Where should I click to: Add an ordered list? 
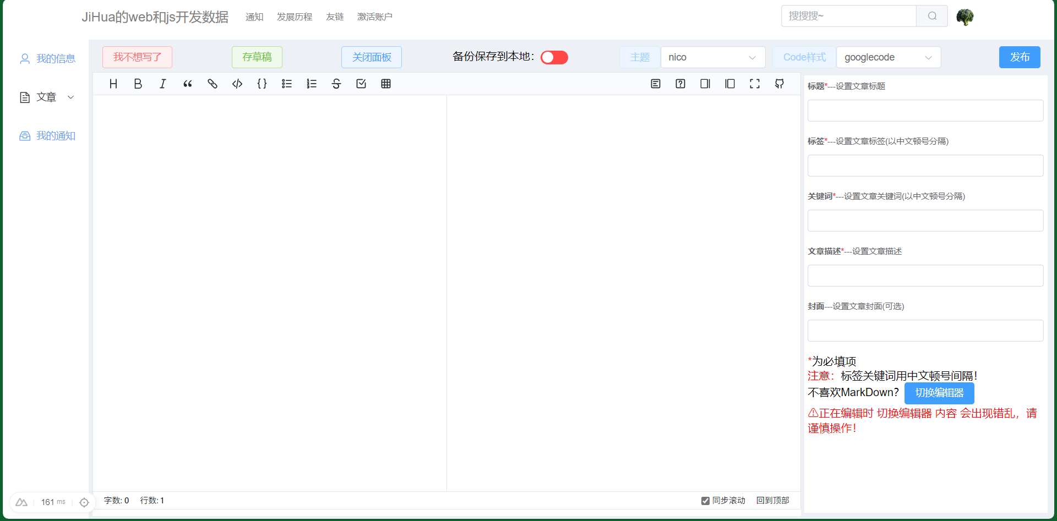click(x=312, y=84)
